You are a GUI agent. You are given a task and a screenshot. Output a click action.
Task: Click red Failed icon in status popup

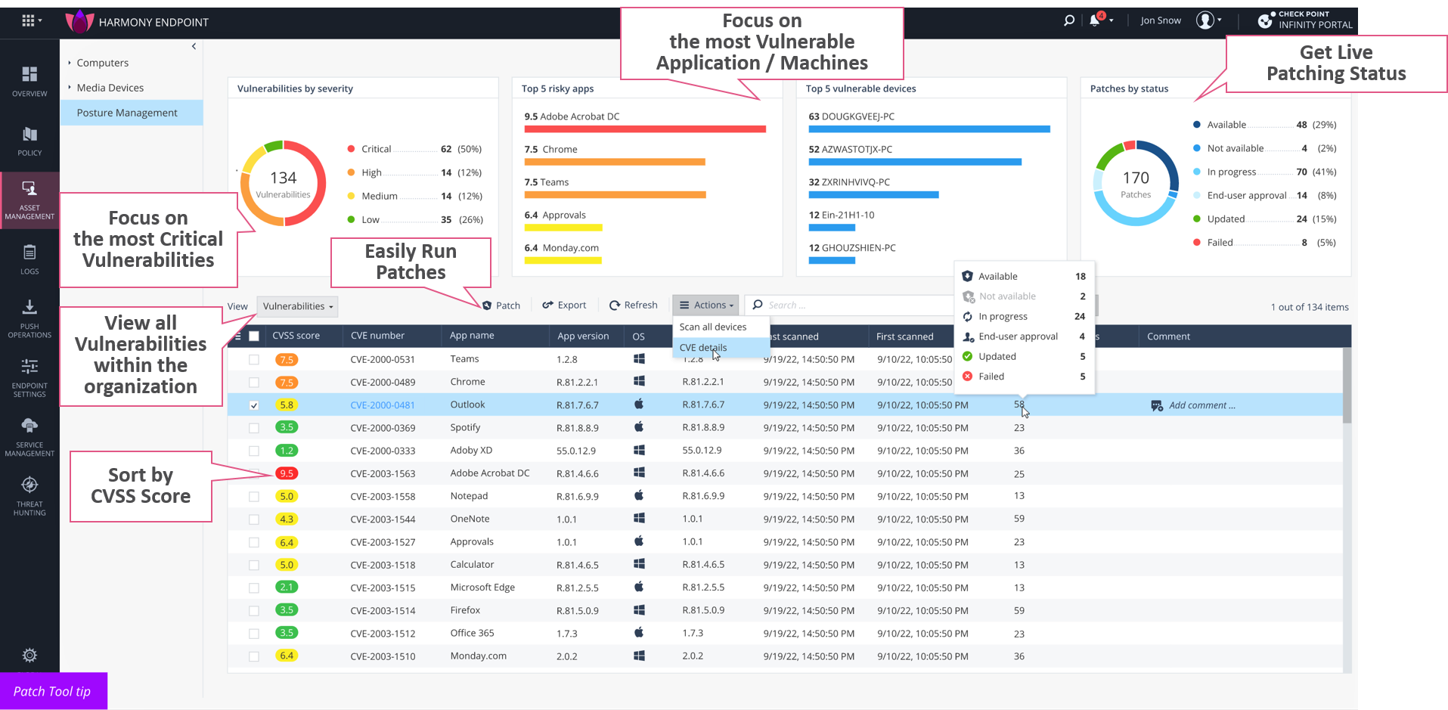[x=967, y=377]
